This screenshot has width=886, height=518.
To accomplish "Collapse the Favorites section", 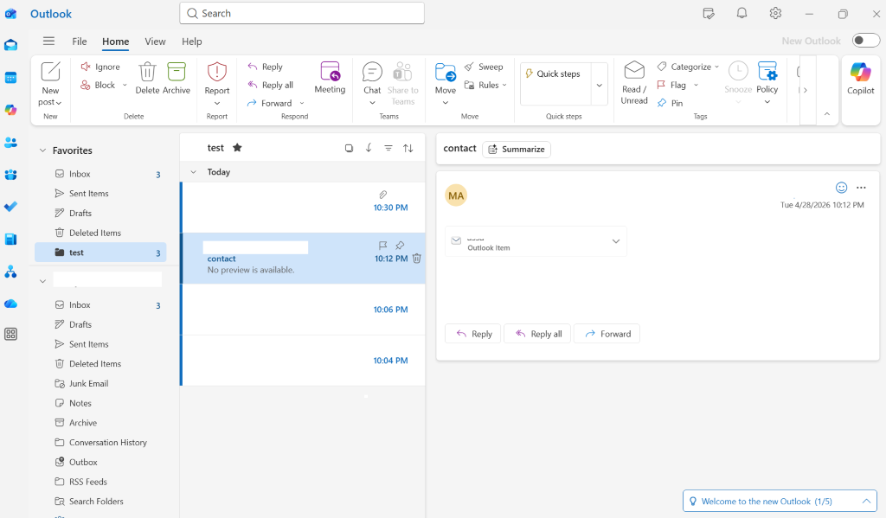I will [x=42, y=150].
